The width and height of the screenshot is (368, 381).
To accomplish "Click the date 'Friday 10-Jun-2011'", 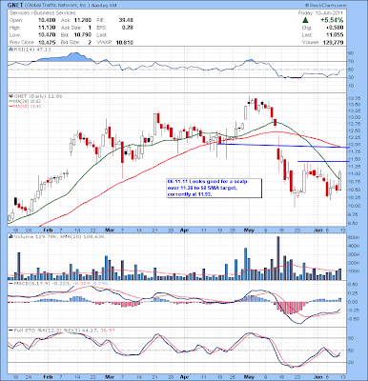I will coord(320,13).
